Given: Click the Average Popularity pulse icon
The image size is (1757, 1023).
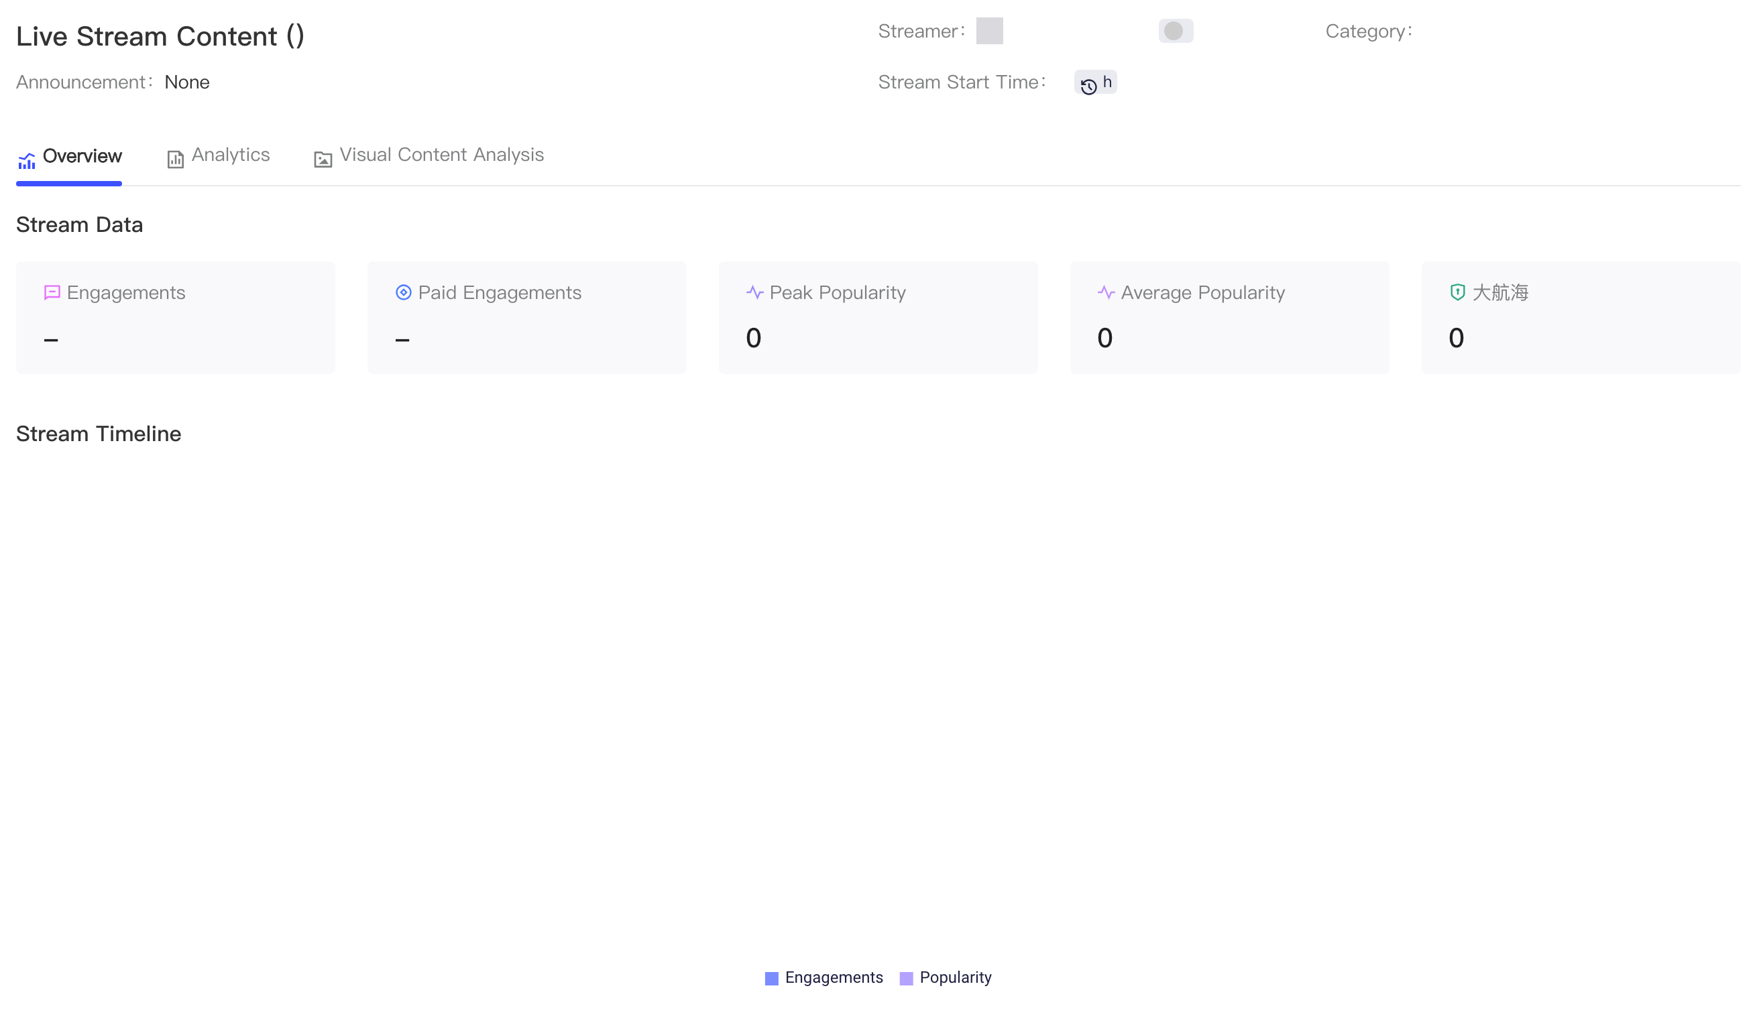Looking at the screenshot, I should [x=1107, y=293].
